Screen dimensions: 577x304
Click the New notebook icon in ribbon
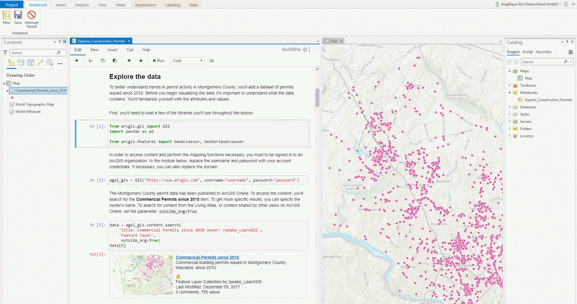coord(6,15)
